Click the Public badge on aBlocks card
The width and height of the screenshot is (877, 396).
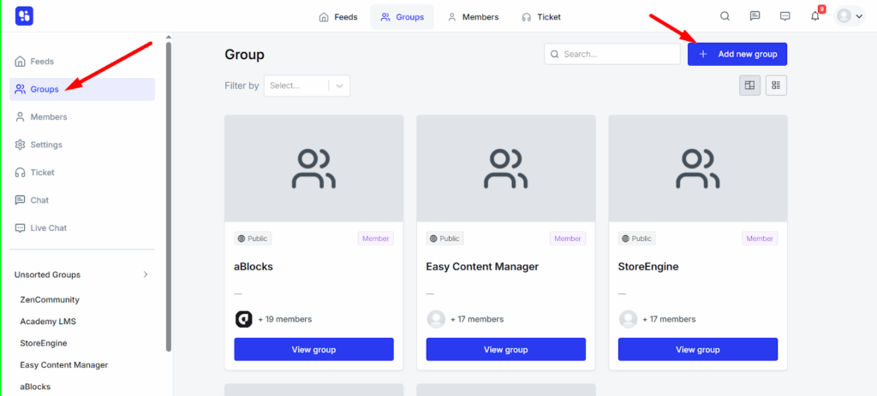click(x=253, y=239)
